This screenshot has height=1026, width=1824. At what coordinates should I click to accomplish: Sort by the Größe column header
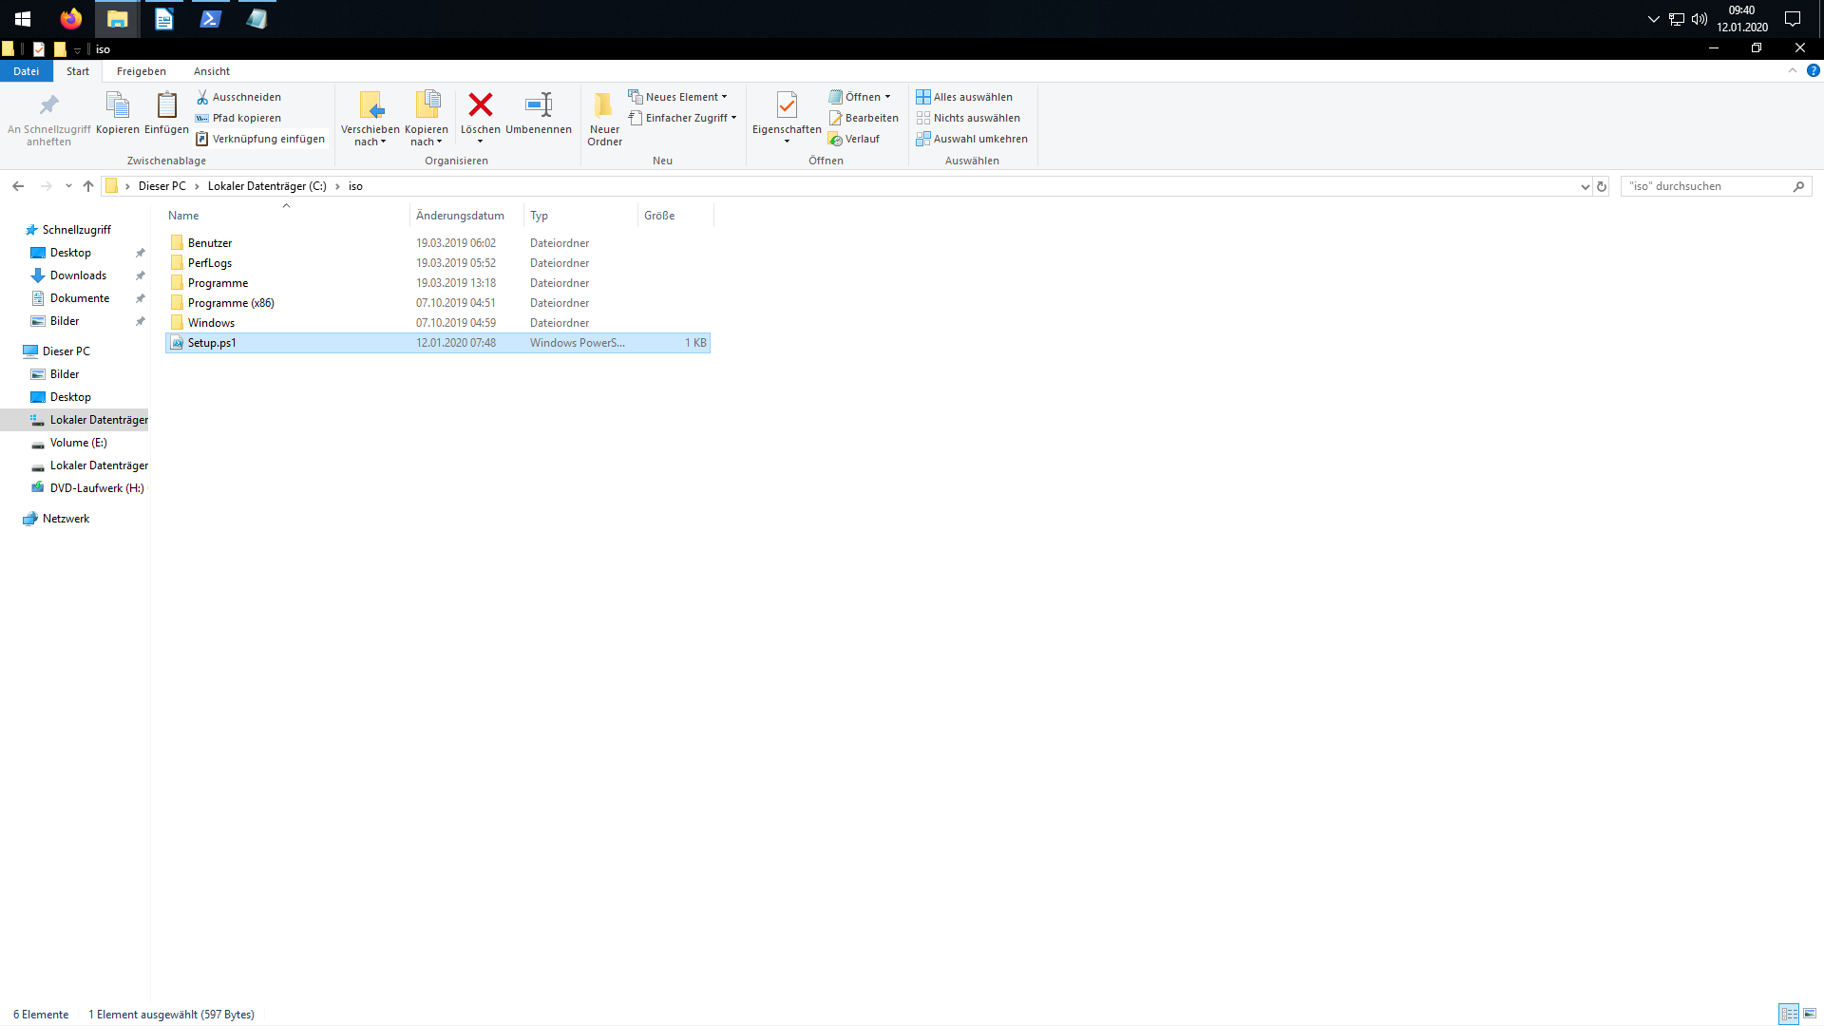[x=675, y=216]
